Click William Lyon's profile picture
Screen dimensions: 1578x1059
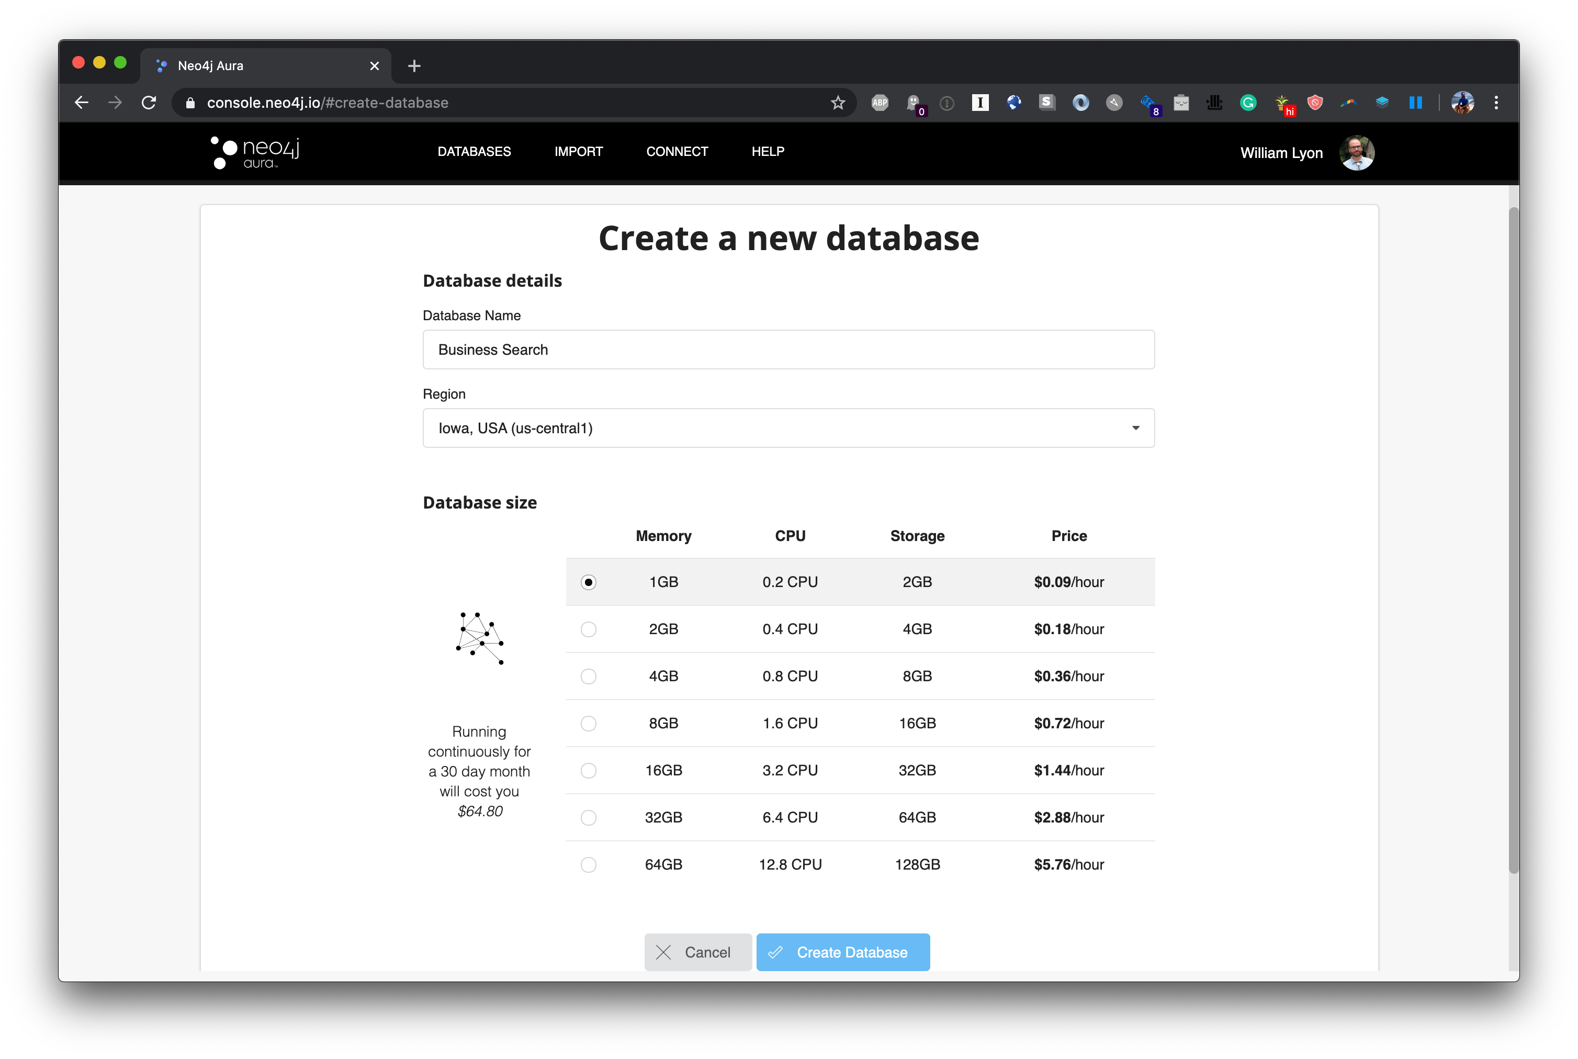click(x=1357, y=153)
